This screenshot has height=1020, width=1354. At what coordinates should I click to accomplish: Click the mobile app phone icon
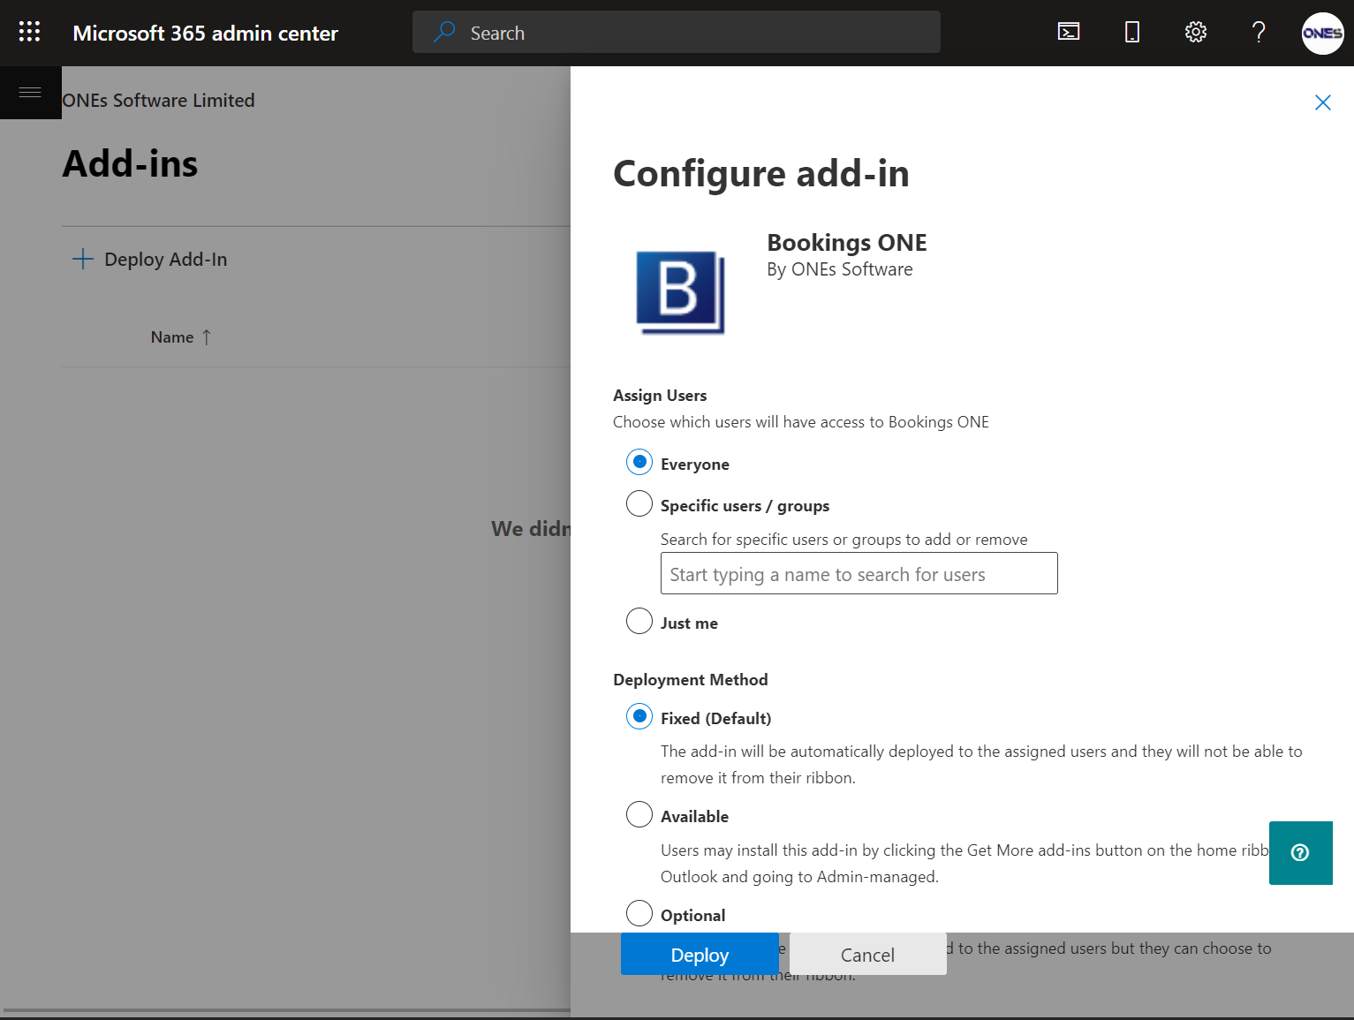point(1131,33)
